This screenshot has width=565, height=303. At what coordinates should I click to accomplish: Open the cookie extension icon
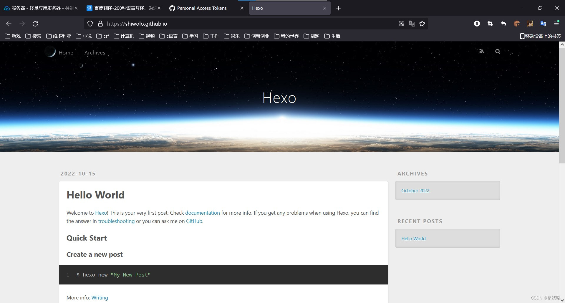click(x=517, y=24)
